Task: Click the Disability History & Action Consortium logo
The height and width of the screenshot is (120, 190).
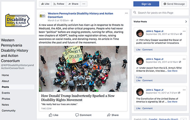Action: click(17, 20)
